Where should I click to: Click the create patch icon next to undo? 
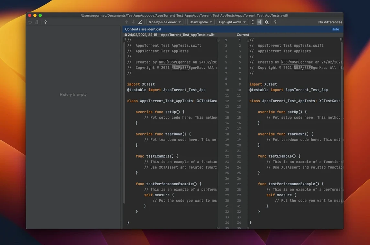pyautogui.click(x=37, y=22)
